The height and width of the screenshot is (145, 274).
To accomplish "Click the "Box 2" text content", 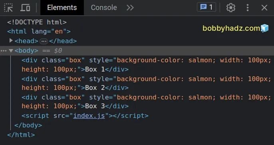I will tap(95, 88).
